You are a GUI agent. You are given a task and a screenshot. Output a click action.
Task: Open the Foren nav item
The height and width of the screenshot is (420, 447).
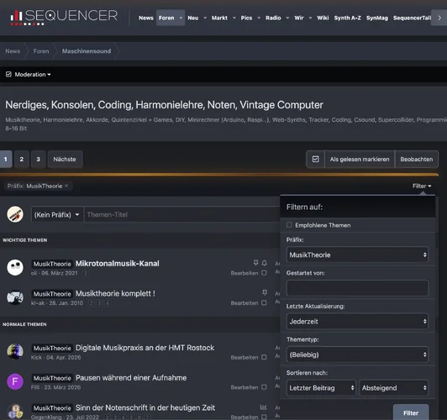[x=166, y=18]
